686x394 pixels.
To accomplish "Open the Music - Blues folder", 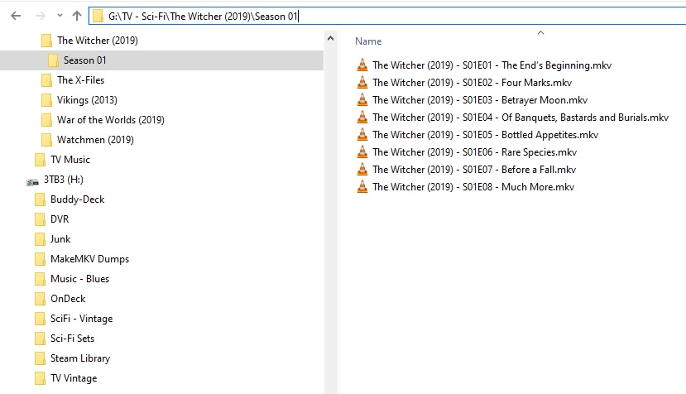I will (x=79, y=279).
